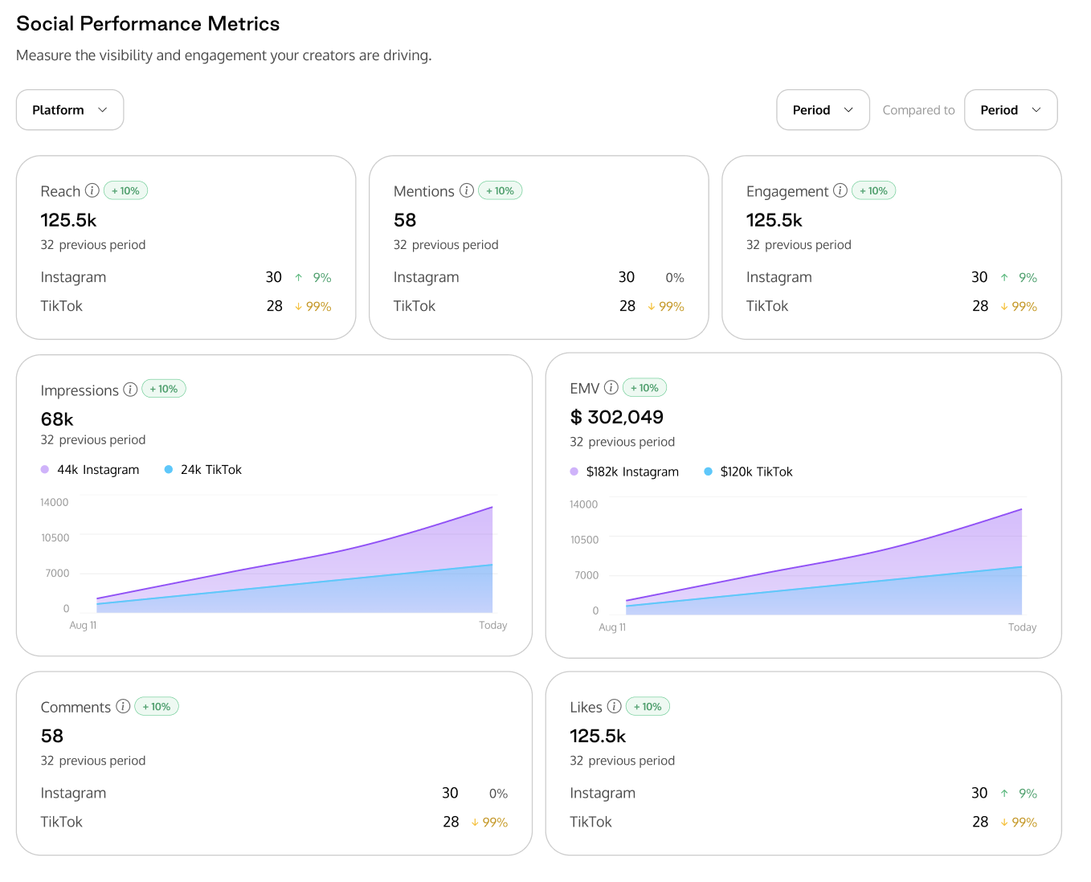This screenshot has width=1091, height=882.
Task: Click the Impressions value 68k
Action: [x=57, y=419]
